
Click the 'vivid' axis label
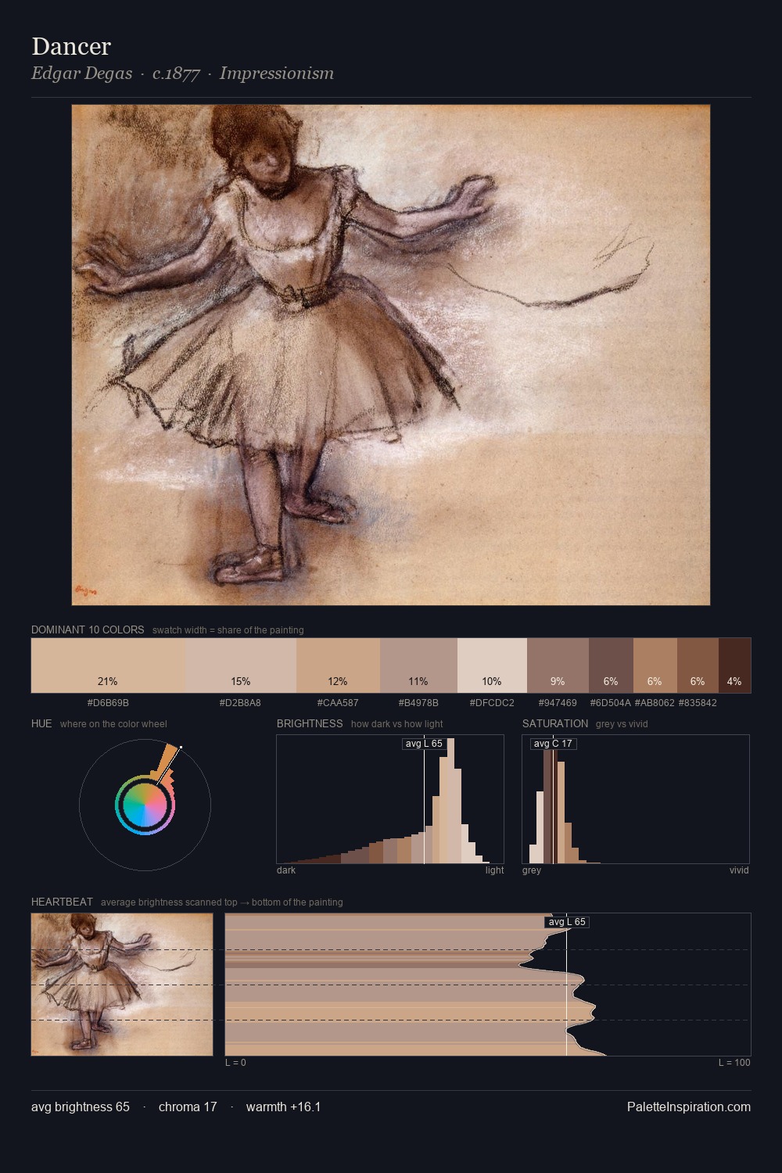739,870
